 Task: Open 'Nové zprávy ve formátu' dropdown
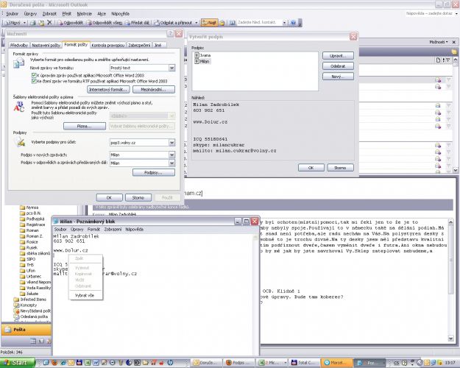click(172, 68)
